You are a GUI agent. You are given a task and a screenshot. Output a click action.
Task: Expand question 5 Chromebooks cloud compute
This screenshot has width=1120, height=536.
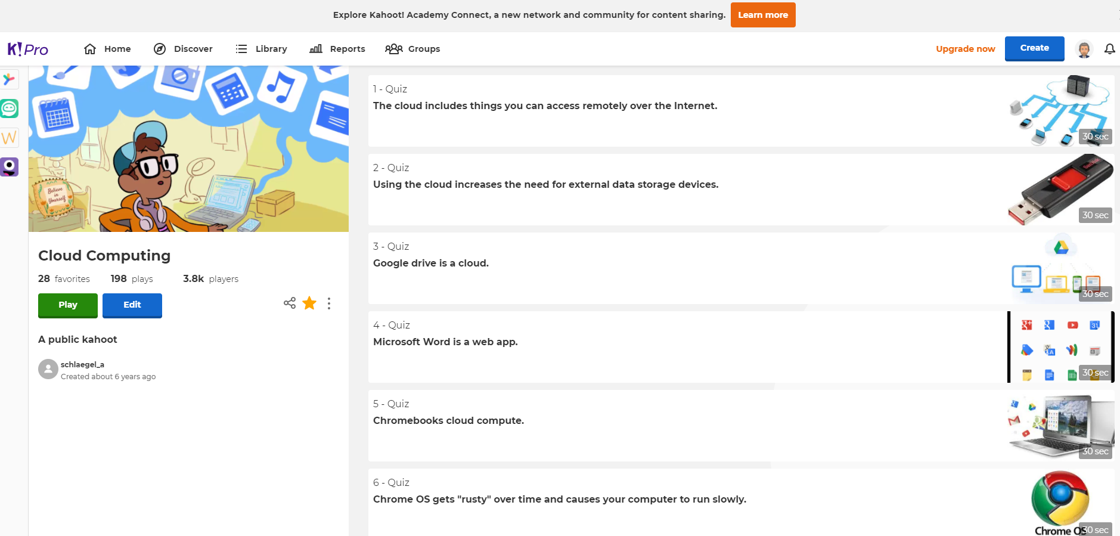click(x=742, y=426)
